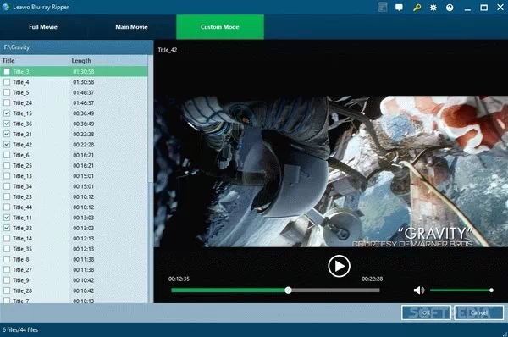Check the Title_6 checkbox
The width and height of the screenshot is (508, 337).
(7, 155)
